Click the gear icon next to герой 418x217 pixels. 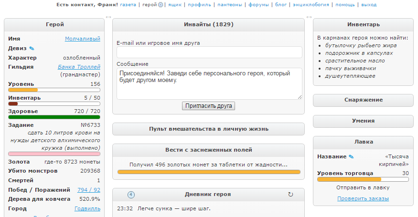coord(161,5)
